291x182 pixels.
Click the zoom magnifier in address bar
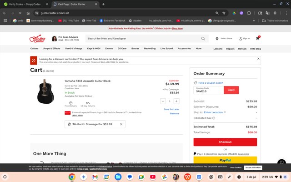[x=217, y=13]
